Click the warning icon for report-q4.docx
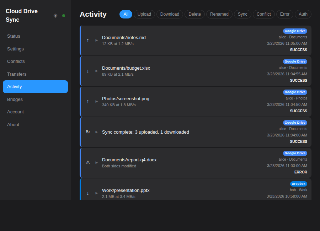320x231 pixels. click(x=88, y=163)
